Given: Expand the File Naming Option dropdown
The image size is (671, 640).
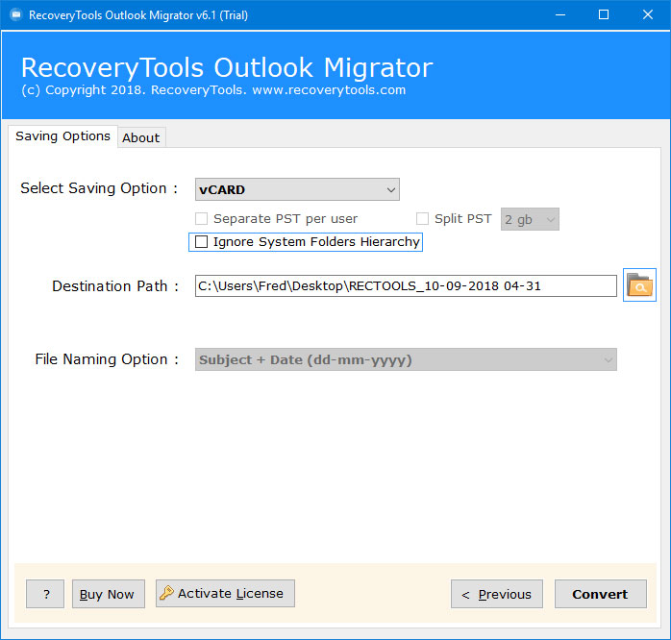Looking at the screenshot, I should click(x=406, y=359).
